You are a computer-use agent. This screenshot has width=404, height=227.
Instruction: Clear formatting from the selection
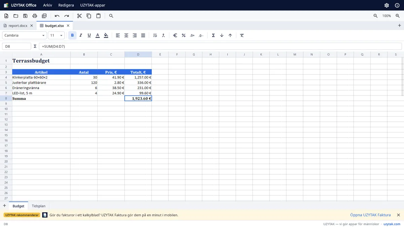242,35
